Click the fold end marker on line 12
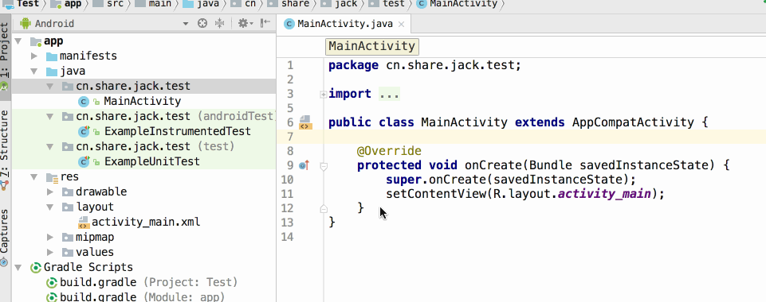This screenshot has height=302, width=766. 324,209
